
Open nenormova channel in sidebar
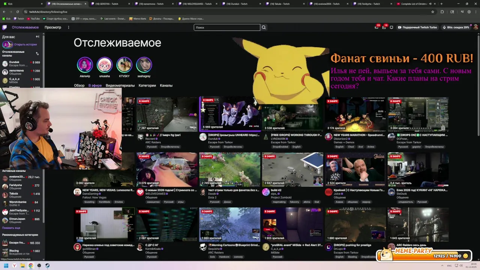[21, 72]
